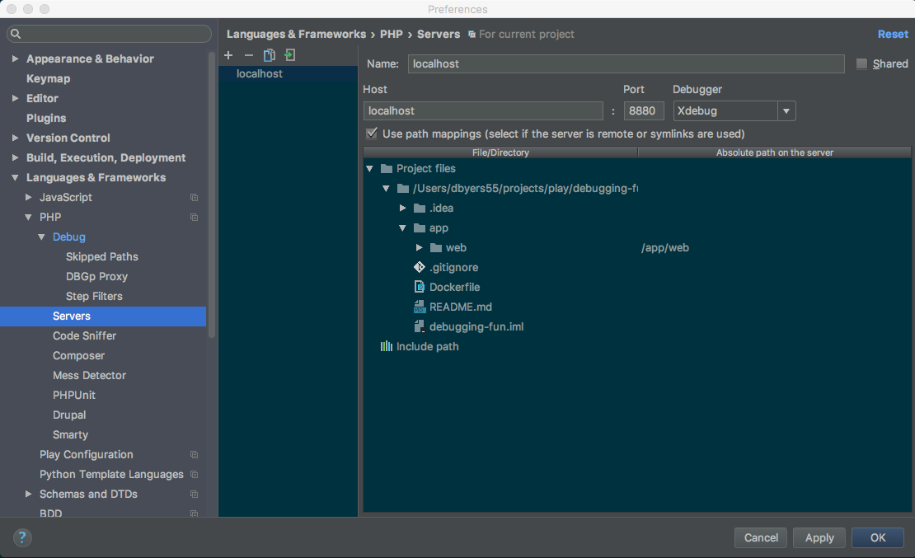Open the Debugger dropdown showing Xdebug
The image size is (915, 558).
click(786, 110)
